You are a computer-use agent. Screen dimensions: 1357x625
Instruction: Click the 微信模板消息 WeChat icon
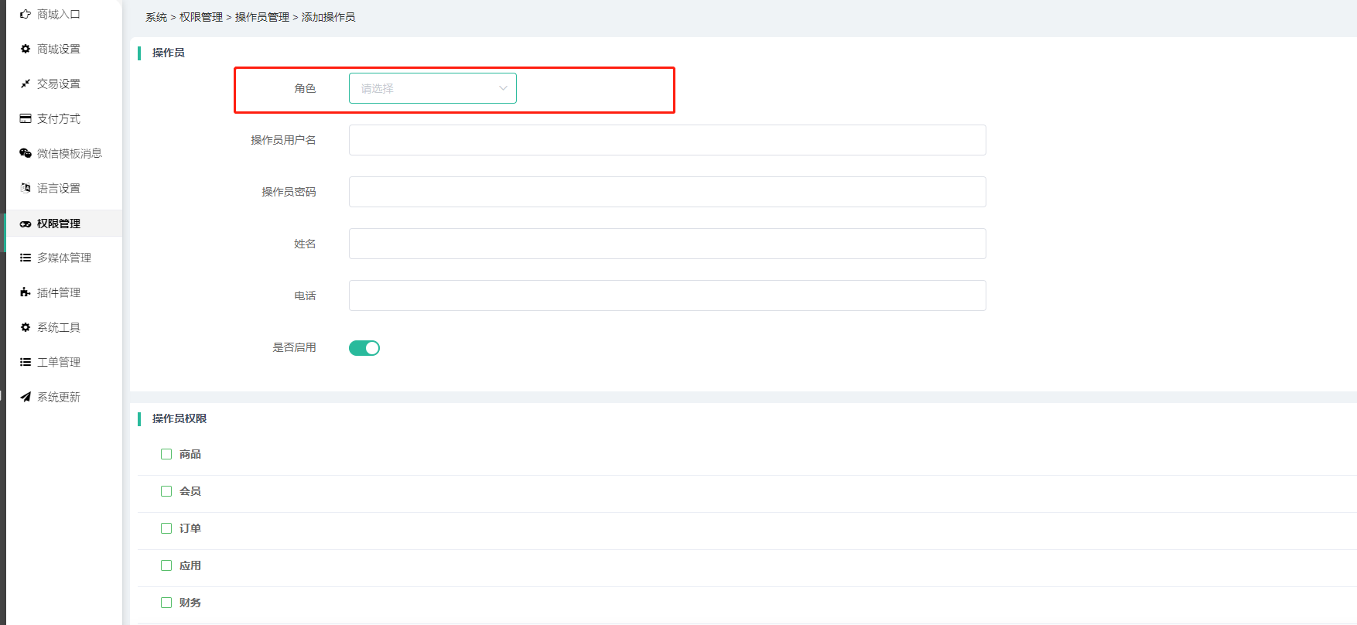tap(26, 153)
